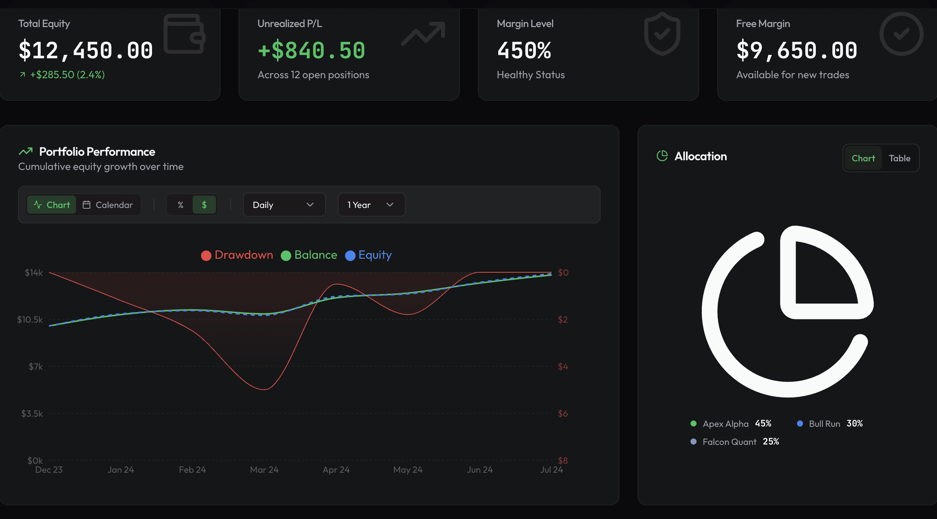Click the green Balance legend color dot
937x519 pixels.
pyautogui.click(x=286, y=256)
